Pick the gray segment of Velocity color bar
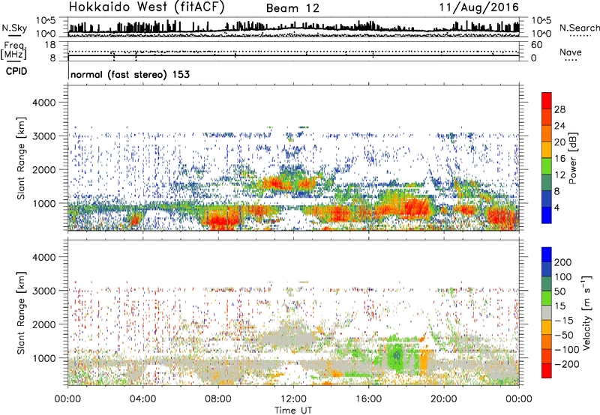Screen dimensions: 600x415 pyautogui.click(x=547, y=312)
